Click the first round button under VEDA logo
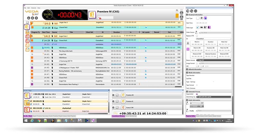This screenshot has width=257, height=140. [x=29, y=18]
